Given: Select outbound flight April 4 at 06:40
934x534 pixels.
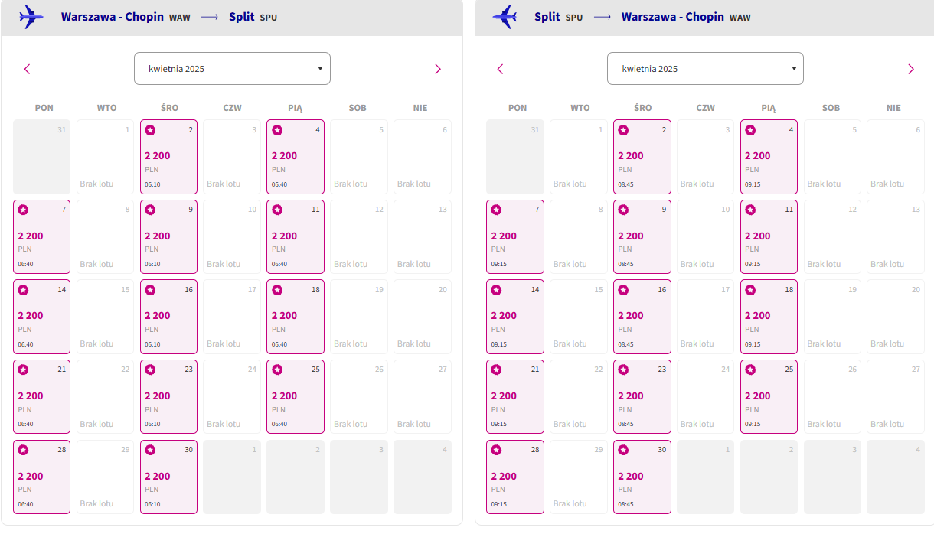Looking at the screenshot, I should point(296,157).
